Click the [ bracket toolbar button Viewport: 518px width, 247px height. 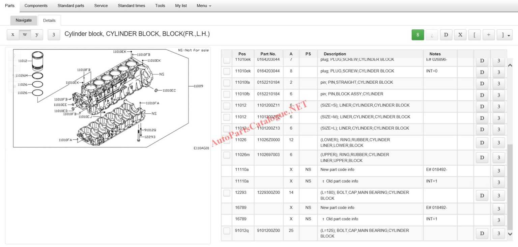click(x=474, y=35)
